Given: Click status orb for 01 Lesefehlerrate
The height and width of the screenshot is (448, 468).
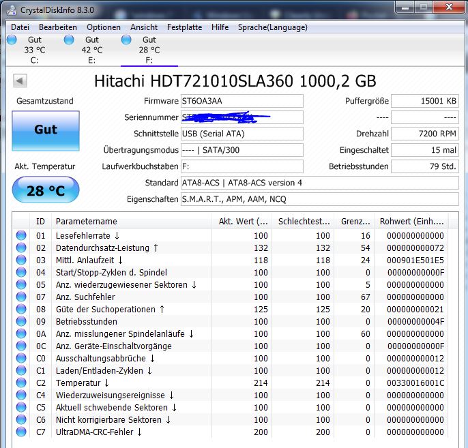Looking at the screenshot, I should pyautogui.click(x=21, y=235).
